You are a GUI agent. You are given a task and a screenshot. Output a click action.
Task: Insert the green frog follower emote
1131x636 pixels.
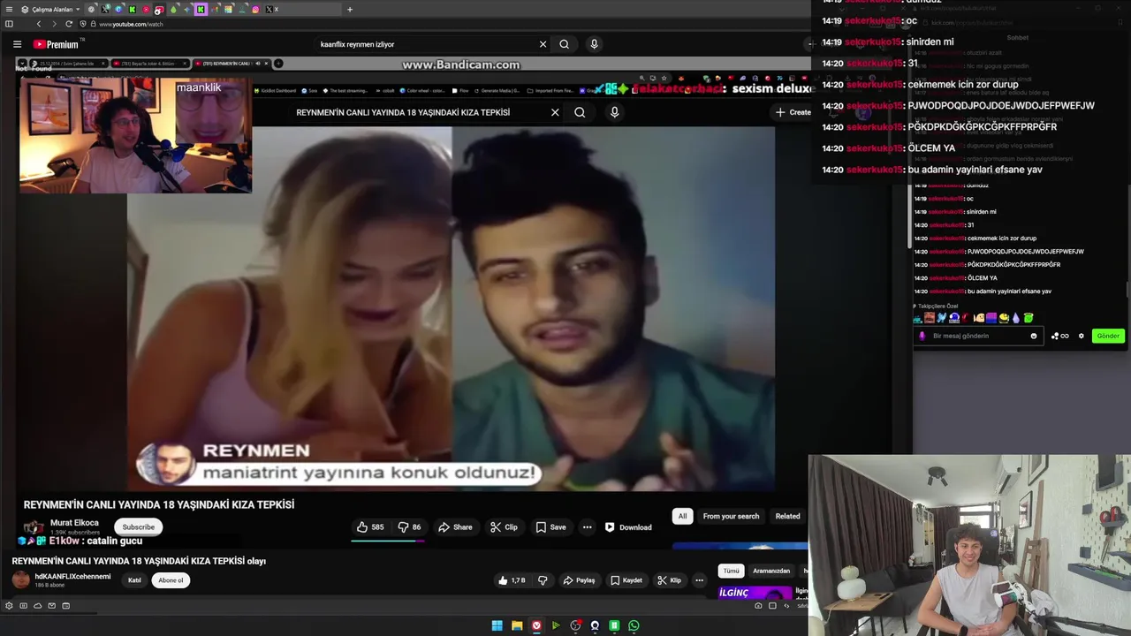[x=1028, y=318]
